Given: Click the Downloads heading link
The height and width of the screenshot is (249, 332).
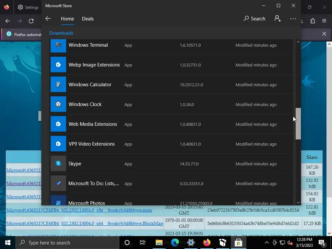Looking at the screenshot, I should click(61, 33).
